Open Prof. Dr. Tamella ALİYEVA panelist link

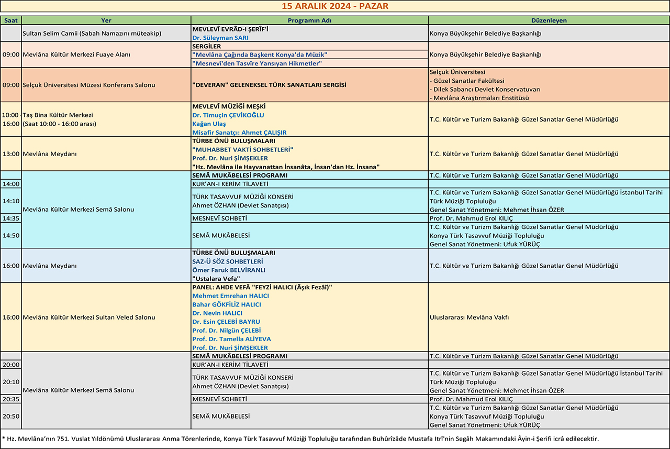click(231, 339)
